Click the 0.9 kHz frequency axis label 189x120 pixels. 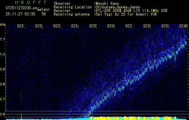pyautogui.click(x=2, y=69)
